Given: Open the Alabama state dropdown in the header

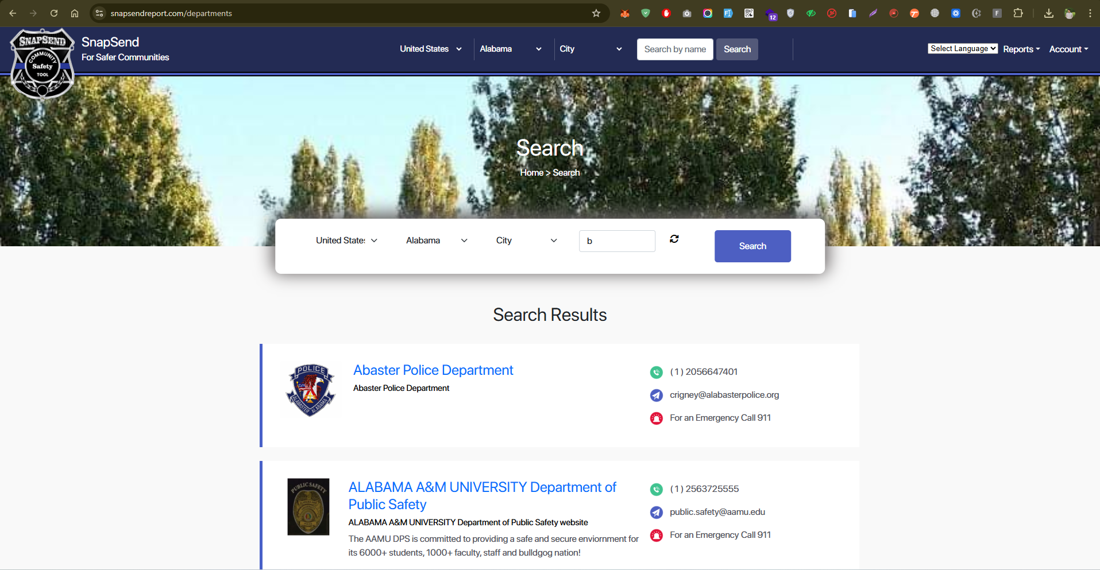Looking at the screenshot, I should point(510,49).
